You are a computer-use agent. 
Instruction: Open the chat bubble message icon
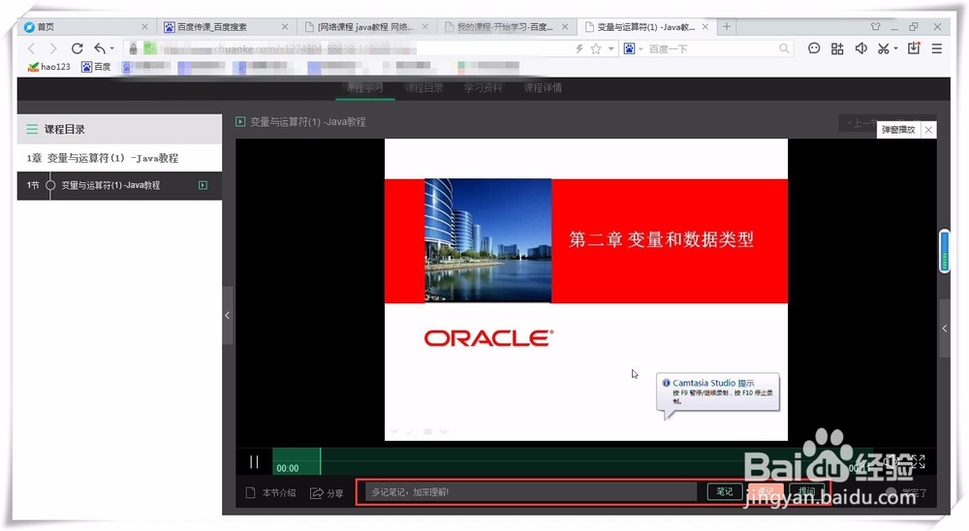814,48
